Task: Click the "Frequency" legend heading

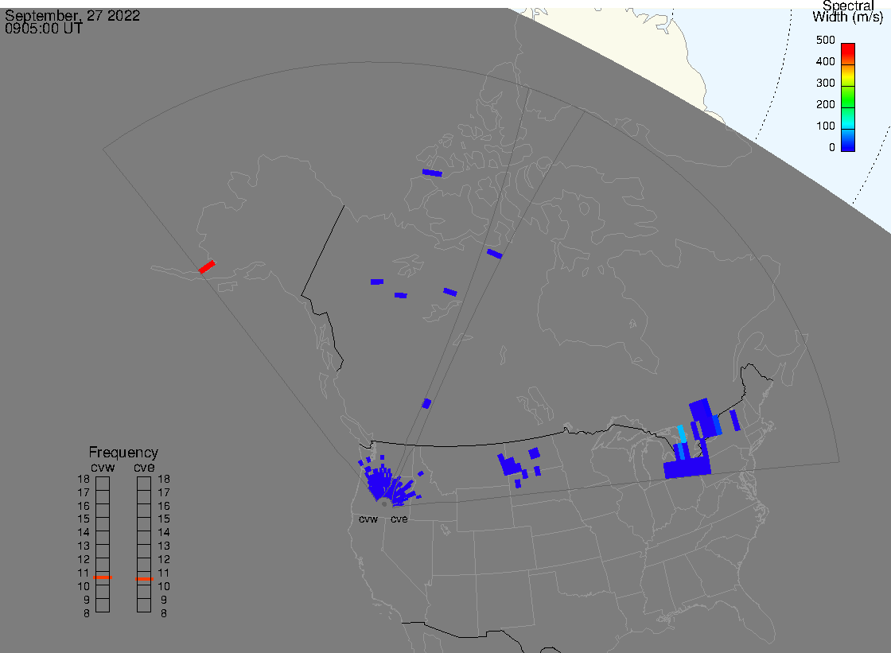Action: tap(123, 453)
